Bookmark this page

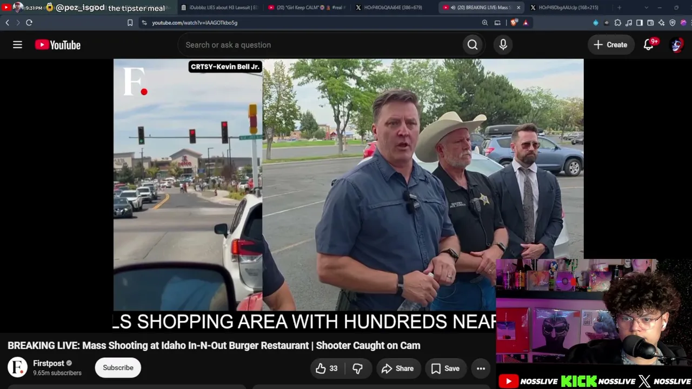pyautogui.click(x=130, y=23)
